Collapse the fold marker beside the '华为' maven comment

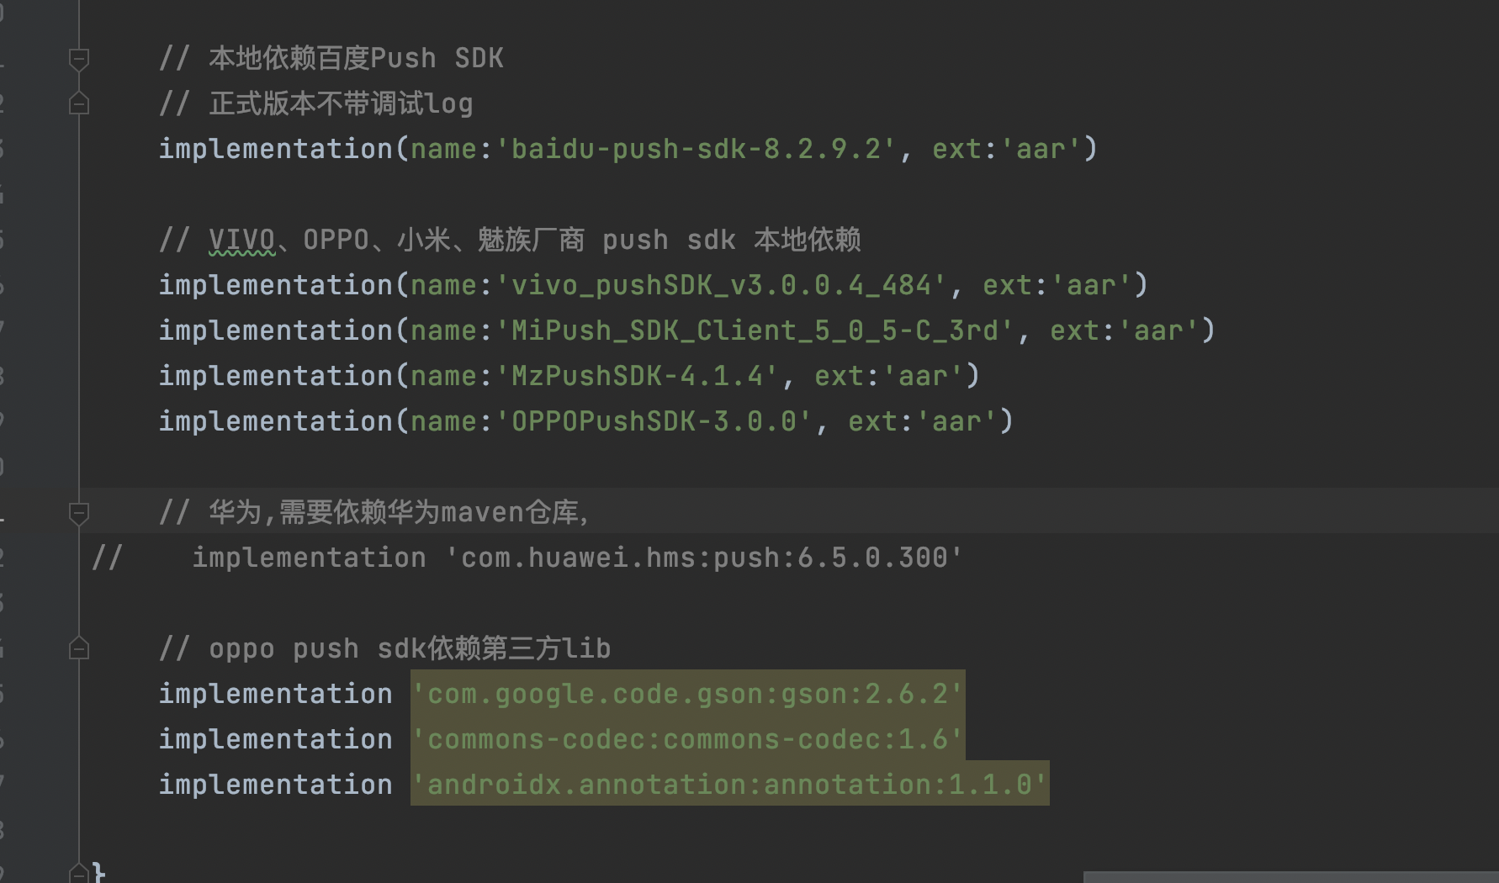click(79, 513)
